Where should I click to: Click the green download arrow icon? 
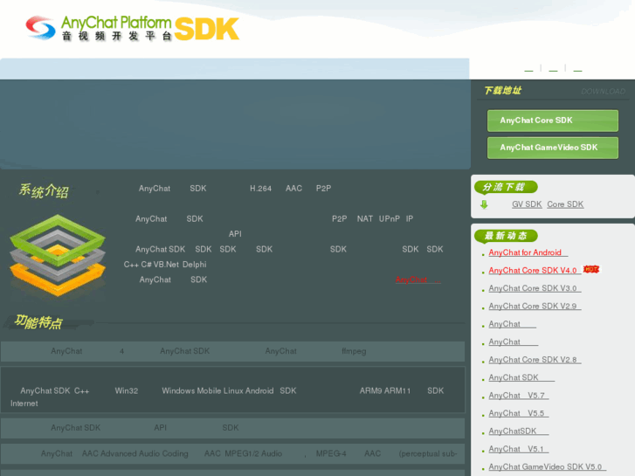484,204
